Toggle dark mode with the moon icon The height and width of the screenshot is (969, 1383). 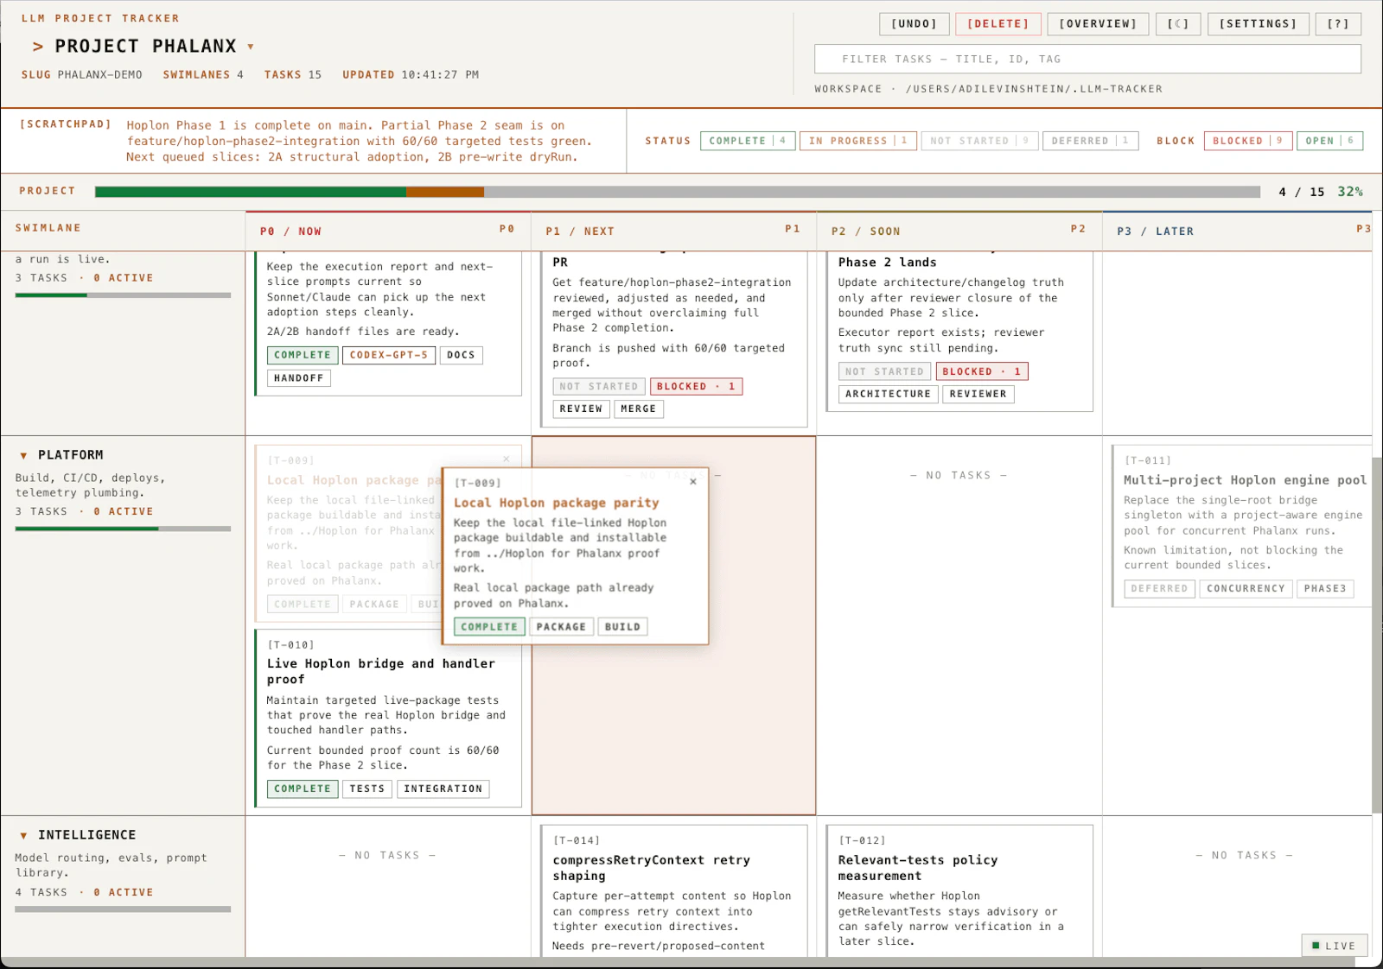click(1178, 23)
